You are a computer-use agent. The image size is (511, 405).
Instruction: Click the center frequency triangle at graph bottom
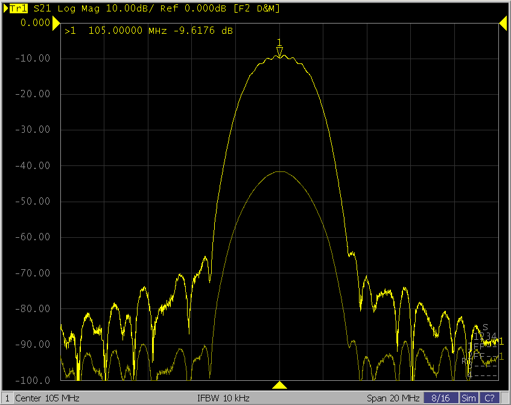tap(279, 385)
